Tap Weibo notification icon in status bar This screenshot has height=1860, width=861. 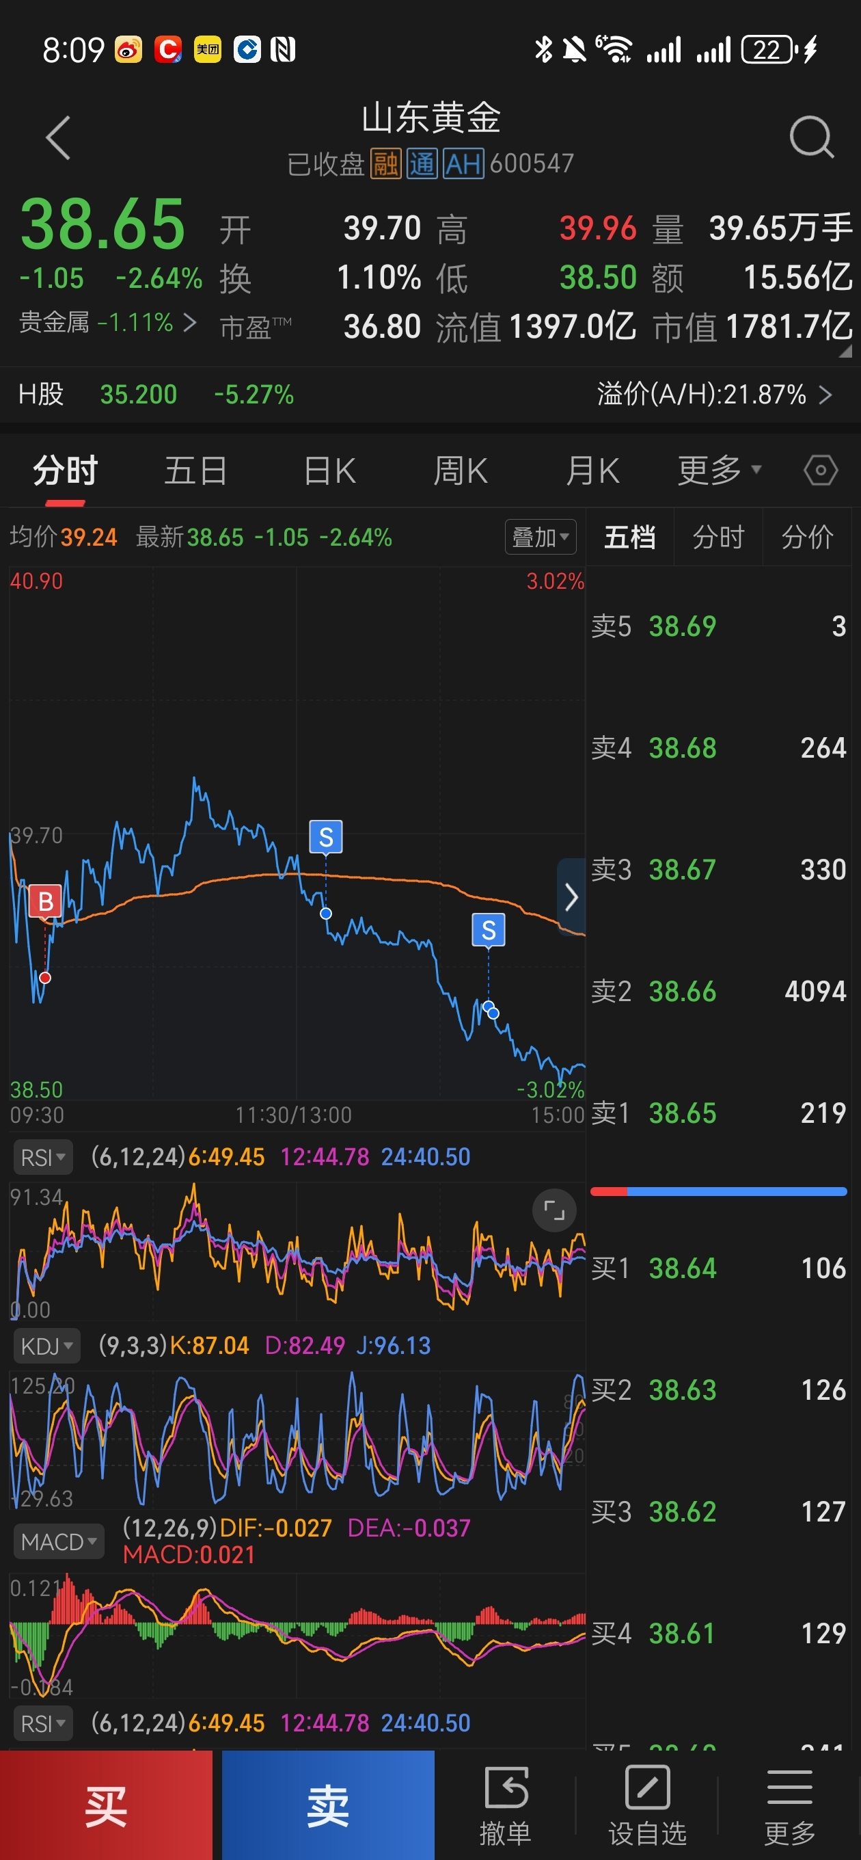(128, 50)
